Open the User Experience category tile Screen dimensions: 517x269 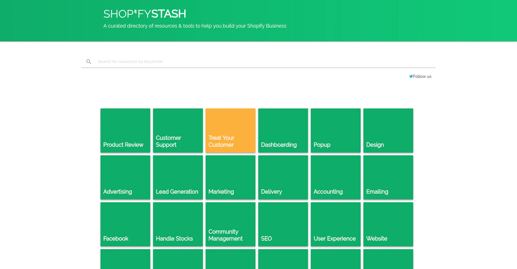[x=336, y=224]
